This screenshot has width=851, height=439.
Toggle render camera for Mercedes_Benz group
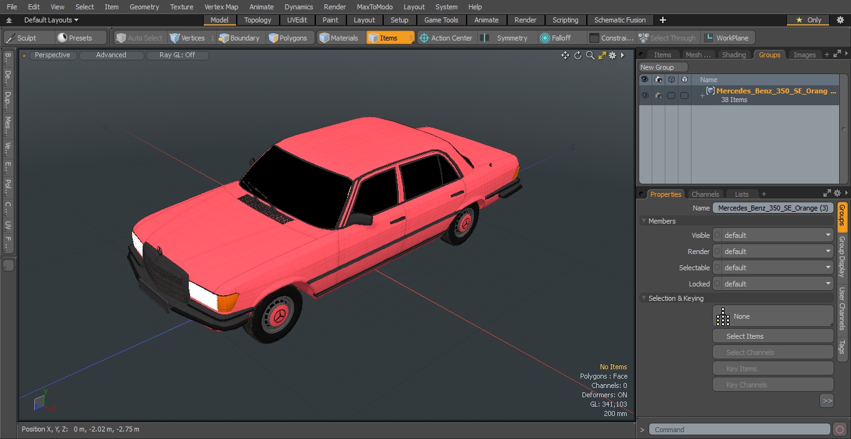(658, 95)
